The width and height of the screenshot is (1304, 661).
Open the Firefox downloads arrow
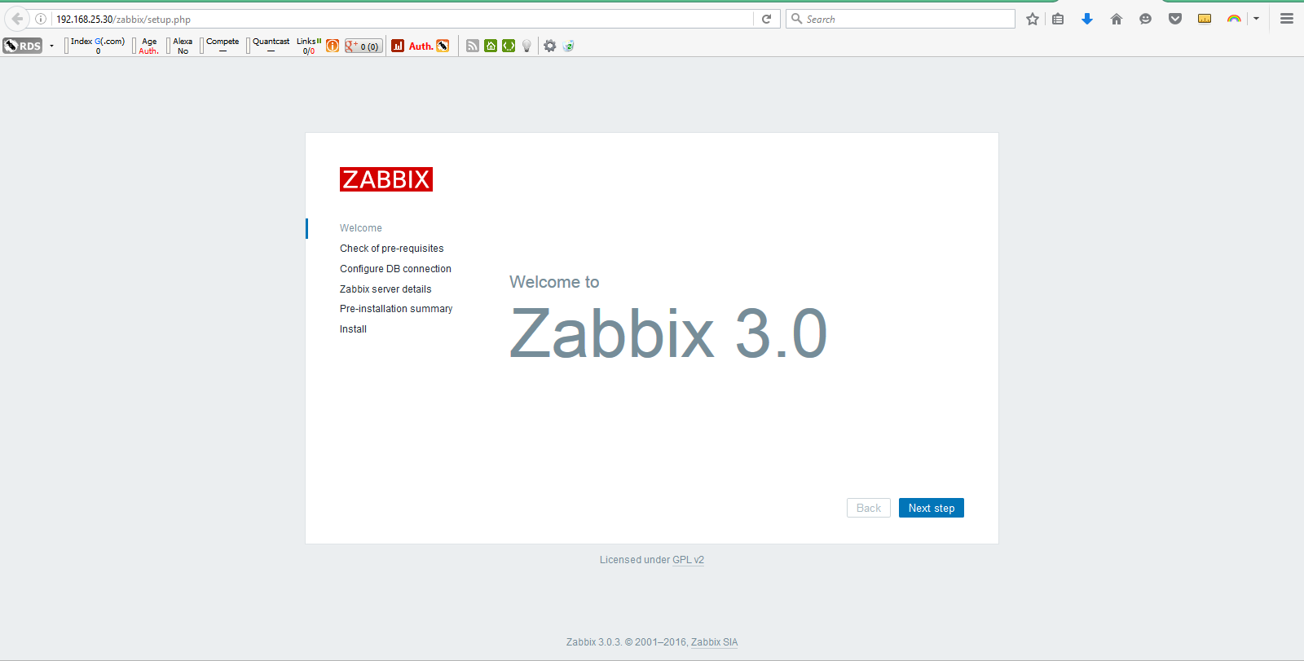tap(1086, 19)
